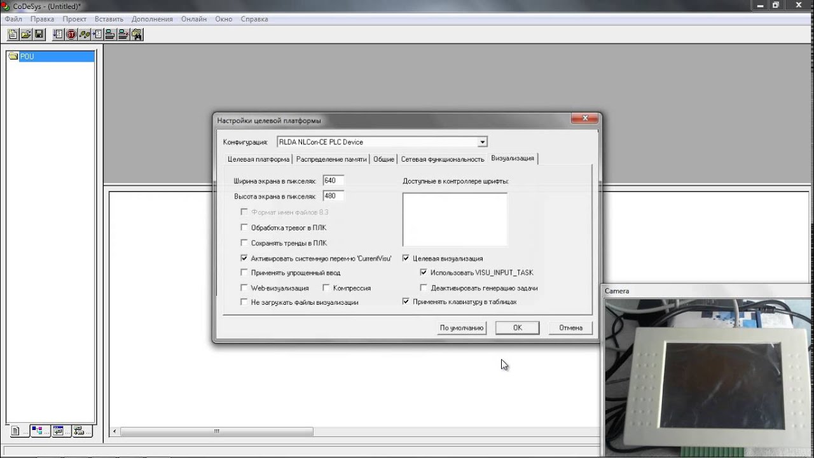Open the Дополнения menu
The image size is (814, 458).
pos(152,19)
